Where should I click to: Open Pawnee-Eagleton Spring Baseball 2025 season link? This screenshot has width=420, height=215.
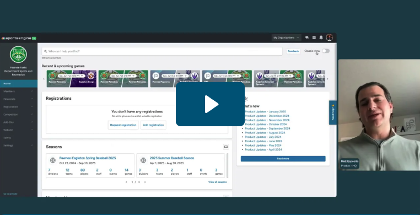click(88, 158)
